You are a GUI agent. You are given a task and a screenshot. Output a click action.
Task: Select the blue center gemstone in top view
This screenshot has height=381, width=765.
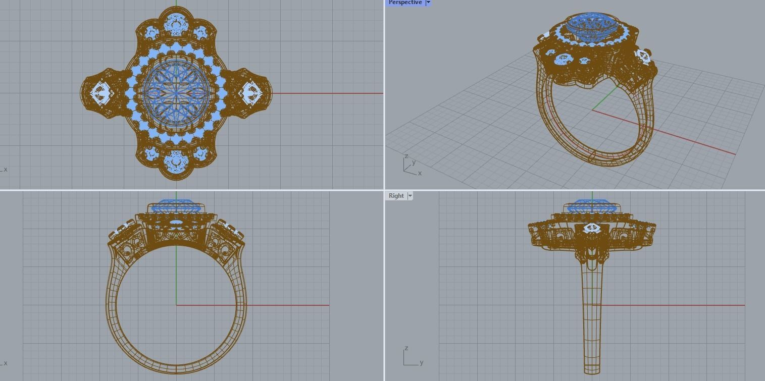pos(176,93)
